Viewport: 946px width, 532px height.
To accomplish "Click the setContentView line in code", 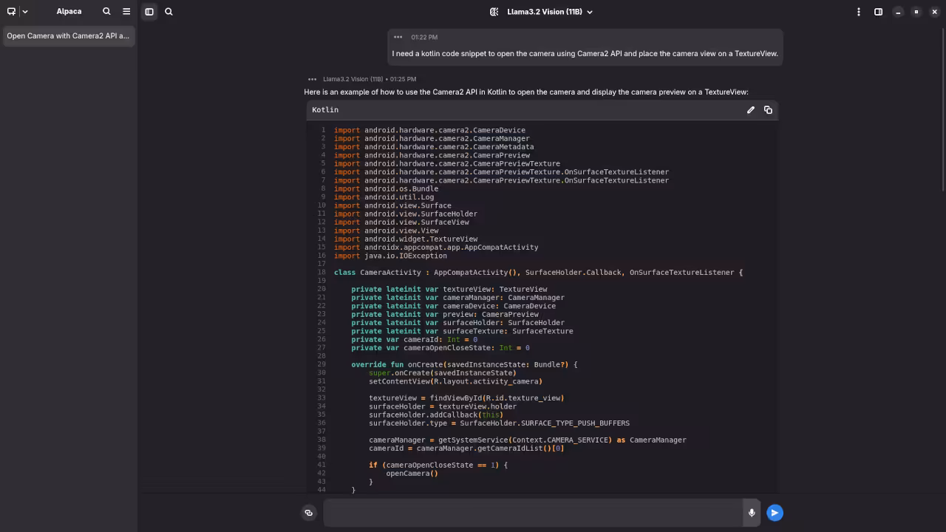I will pyautogui.click(x=455, y=381).
